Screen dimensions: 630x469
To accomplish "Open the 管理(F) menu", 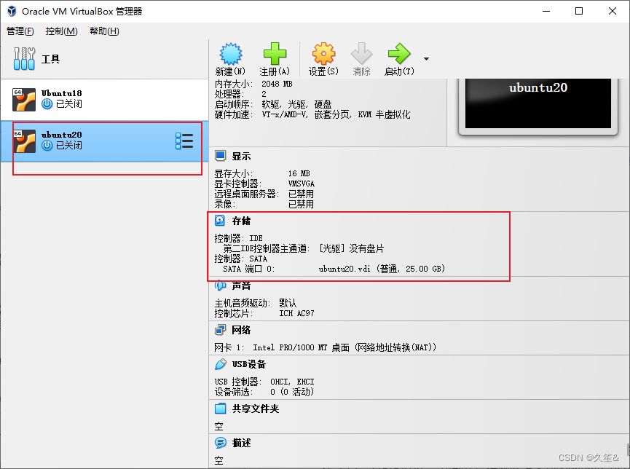I will tap(20, 31).
